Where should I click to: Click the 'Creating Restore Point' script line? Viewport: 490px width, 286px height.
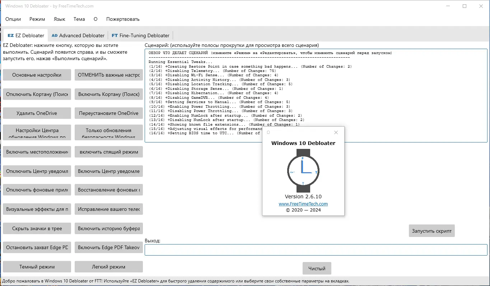click(250, 67)
